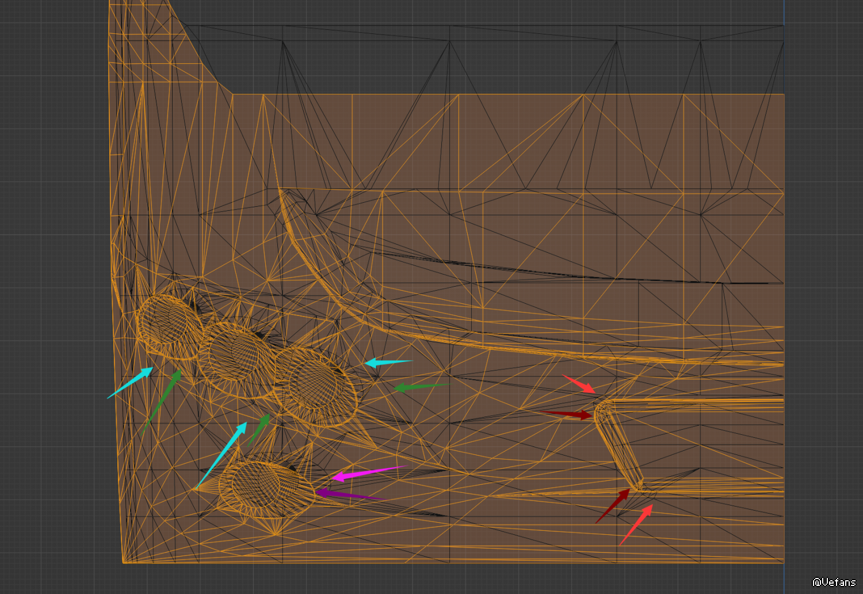The width and height of the screenshot is (863, 594).
Task: Click the @Vefans watermark text
Action: pos(834,582)
